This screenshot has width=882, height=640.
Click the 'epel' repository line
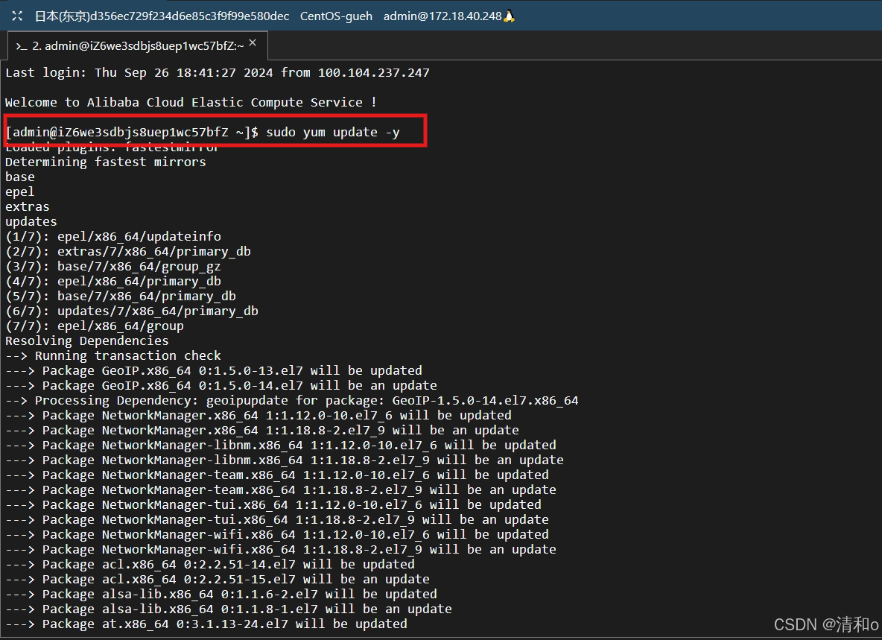tap(19, 191)
